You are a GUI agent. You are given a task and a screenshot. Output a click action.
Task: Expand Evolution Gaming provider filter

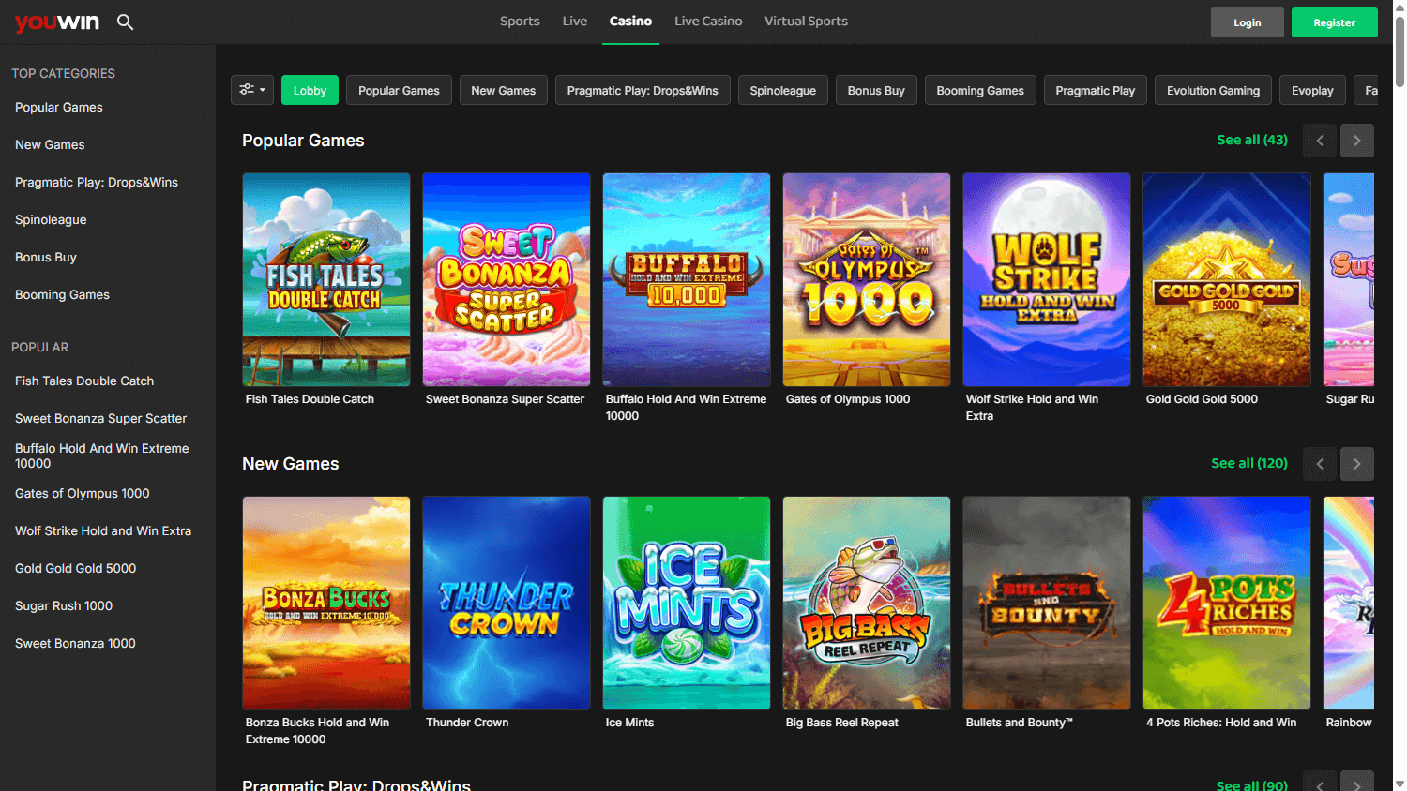pyautogui.click(x=1213, y=90)
